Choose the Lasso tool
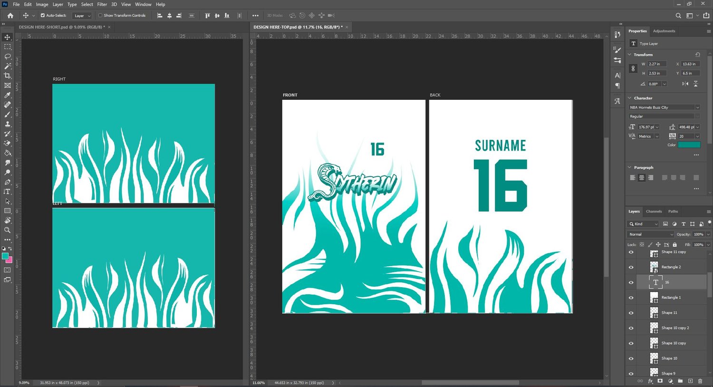This screenshot has width=713, height=387. pyautogui.click(x=7, y=57)
